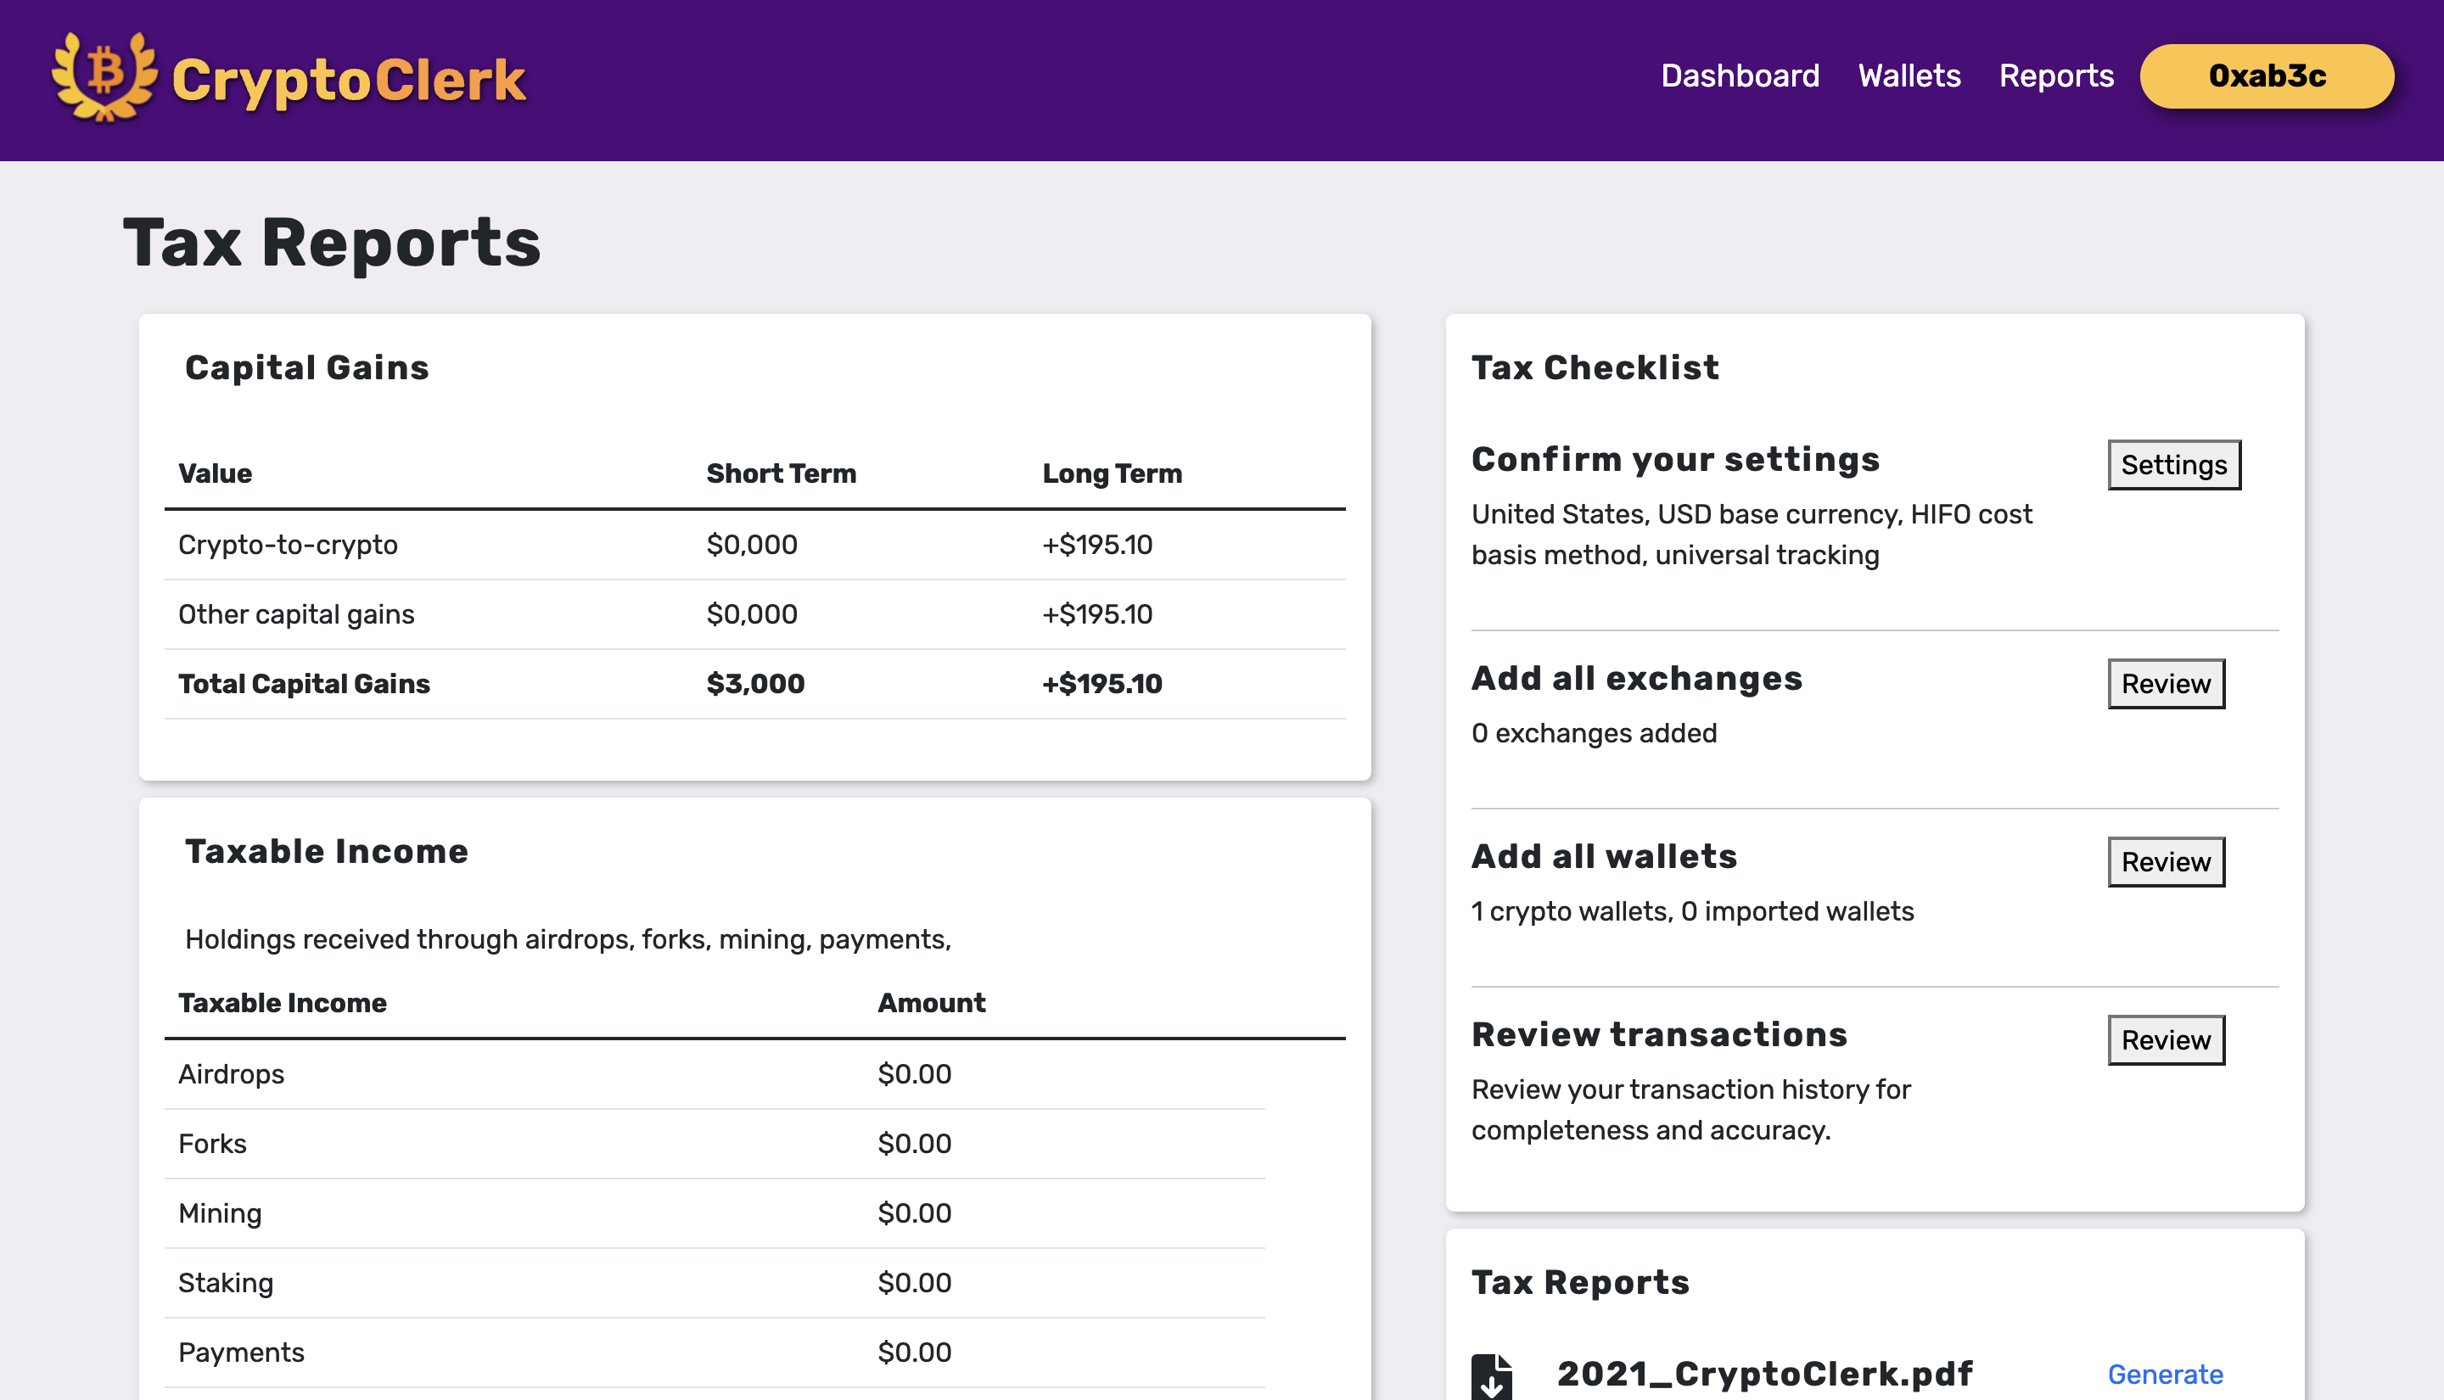The width and height of the screenshot is (2444, 1400).
Task: Click the PDF download file icon
Action: click(1491, 1376)
